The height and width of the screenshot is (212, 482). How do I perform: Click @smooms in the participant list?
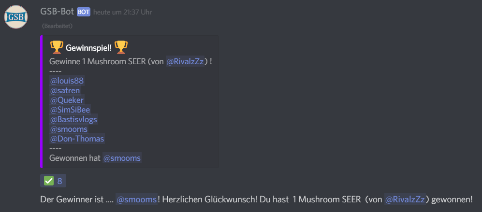[x=69, y=129]
